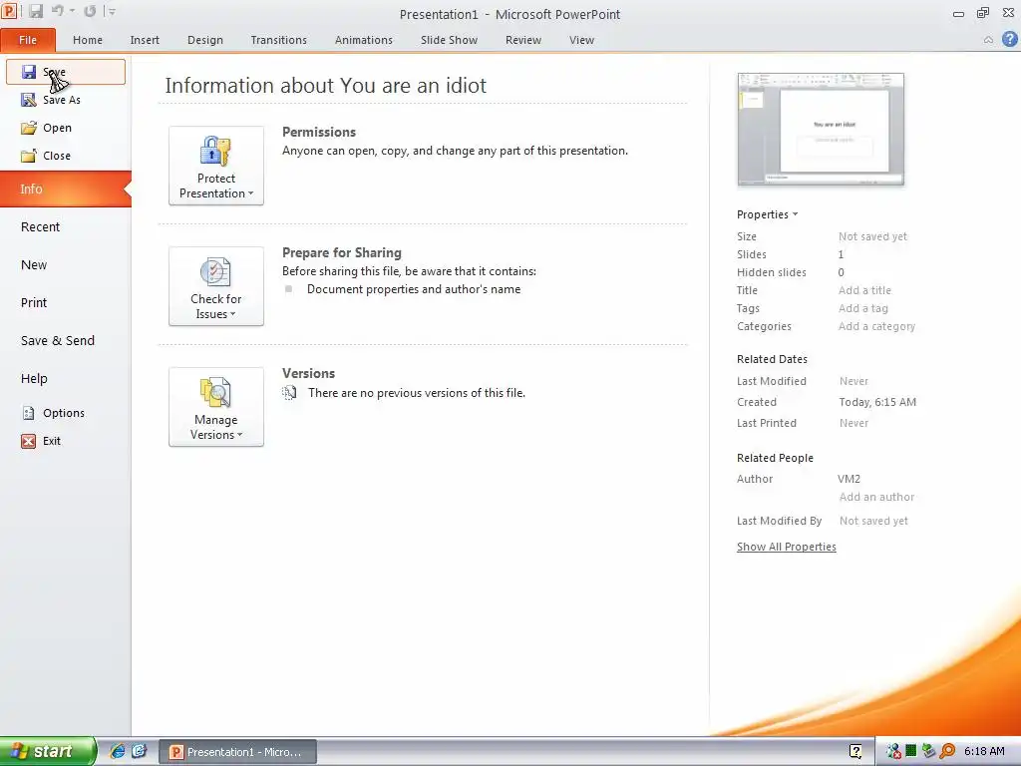This screenshot has height=766, width=1021.
Task: Switch to the Review ribbon tab
Action: pyautogui.click(x=523, y=40)
